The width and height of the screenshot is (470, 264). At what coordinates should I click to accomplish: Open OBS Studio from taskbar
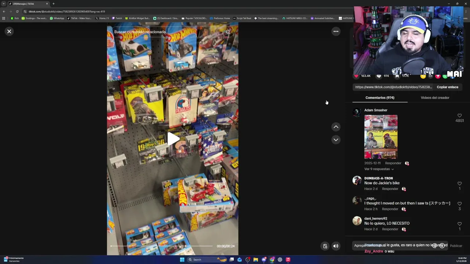click(247, 260)
